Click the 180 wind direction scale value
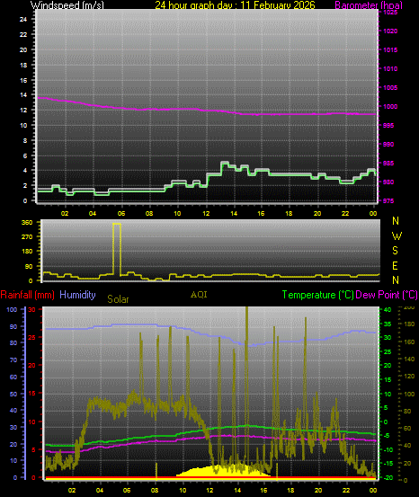Image resolution: width=419 pixels, height=497 pixels. 27,251
